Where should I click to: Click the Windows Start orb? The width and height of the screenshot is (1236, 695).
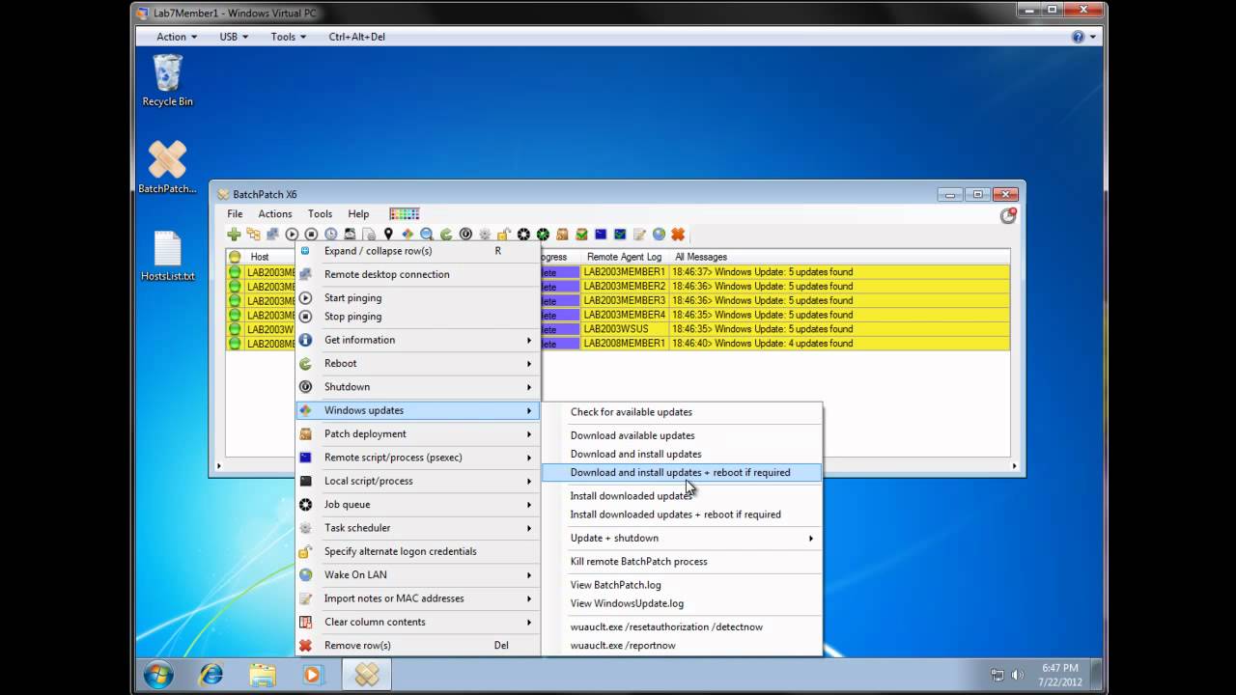pos(158,674)
